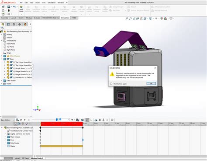Viewport: 207px width, 161px height.
Task: Click the View Settings monitor icon
Action: click(x=171, y=18)
